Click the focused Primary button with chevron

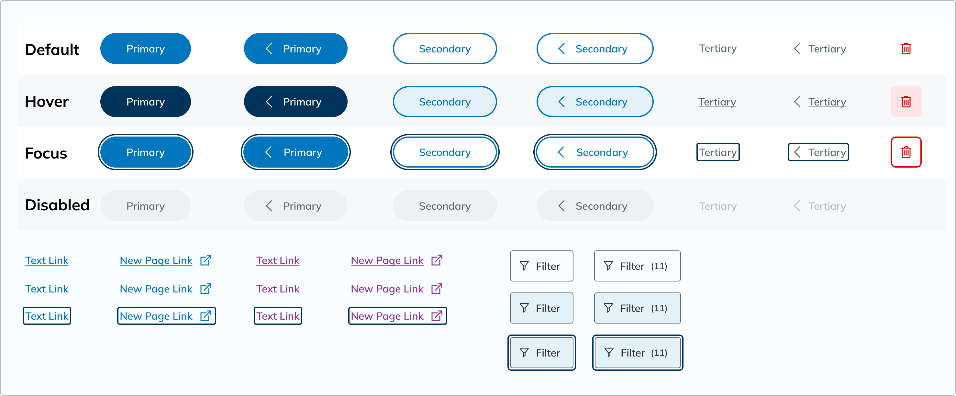(x=296, y=152)
